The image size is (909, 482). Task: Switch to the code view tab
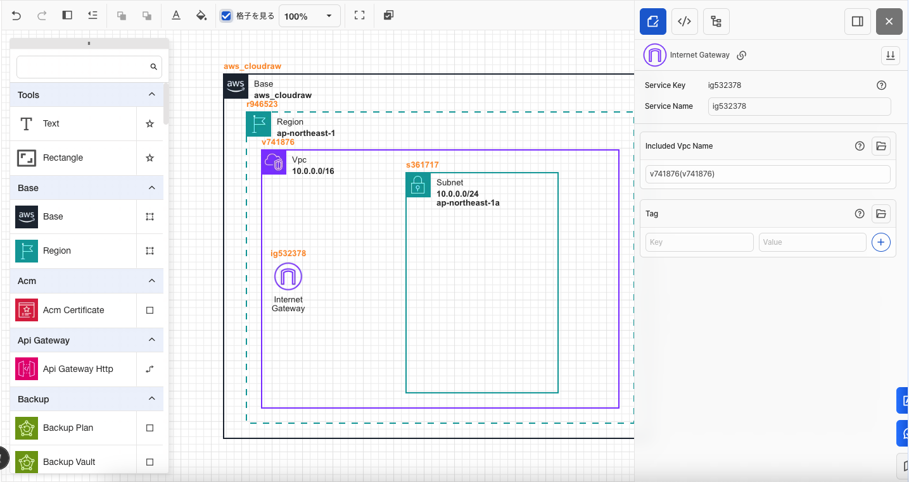point(684,22)
